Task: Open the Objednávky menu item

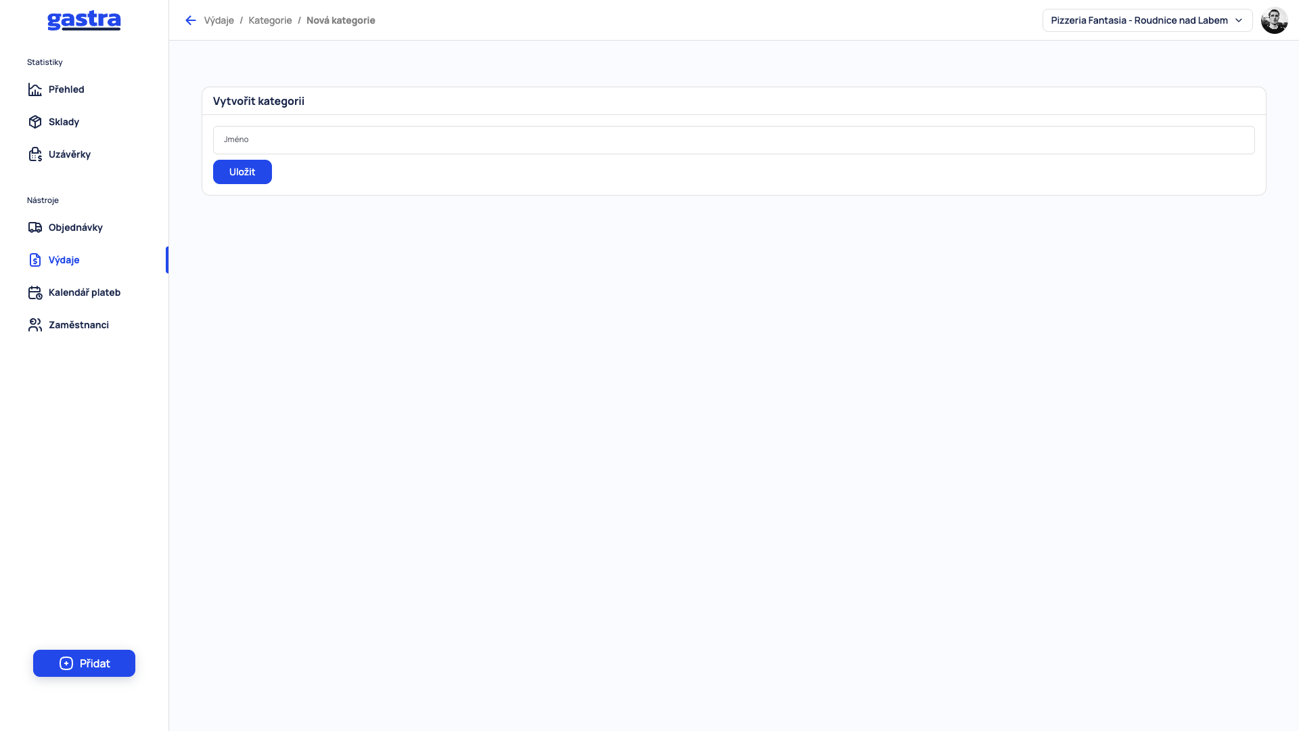Action: coord(84,227)
